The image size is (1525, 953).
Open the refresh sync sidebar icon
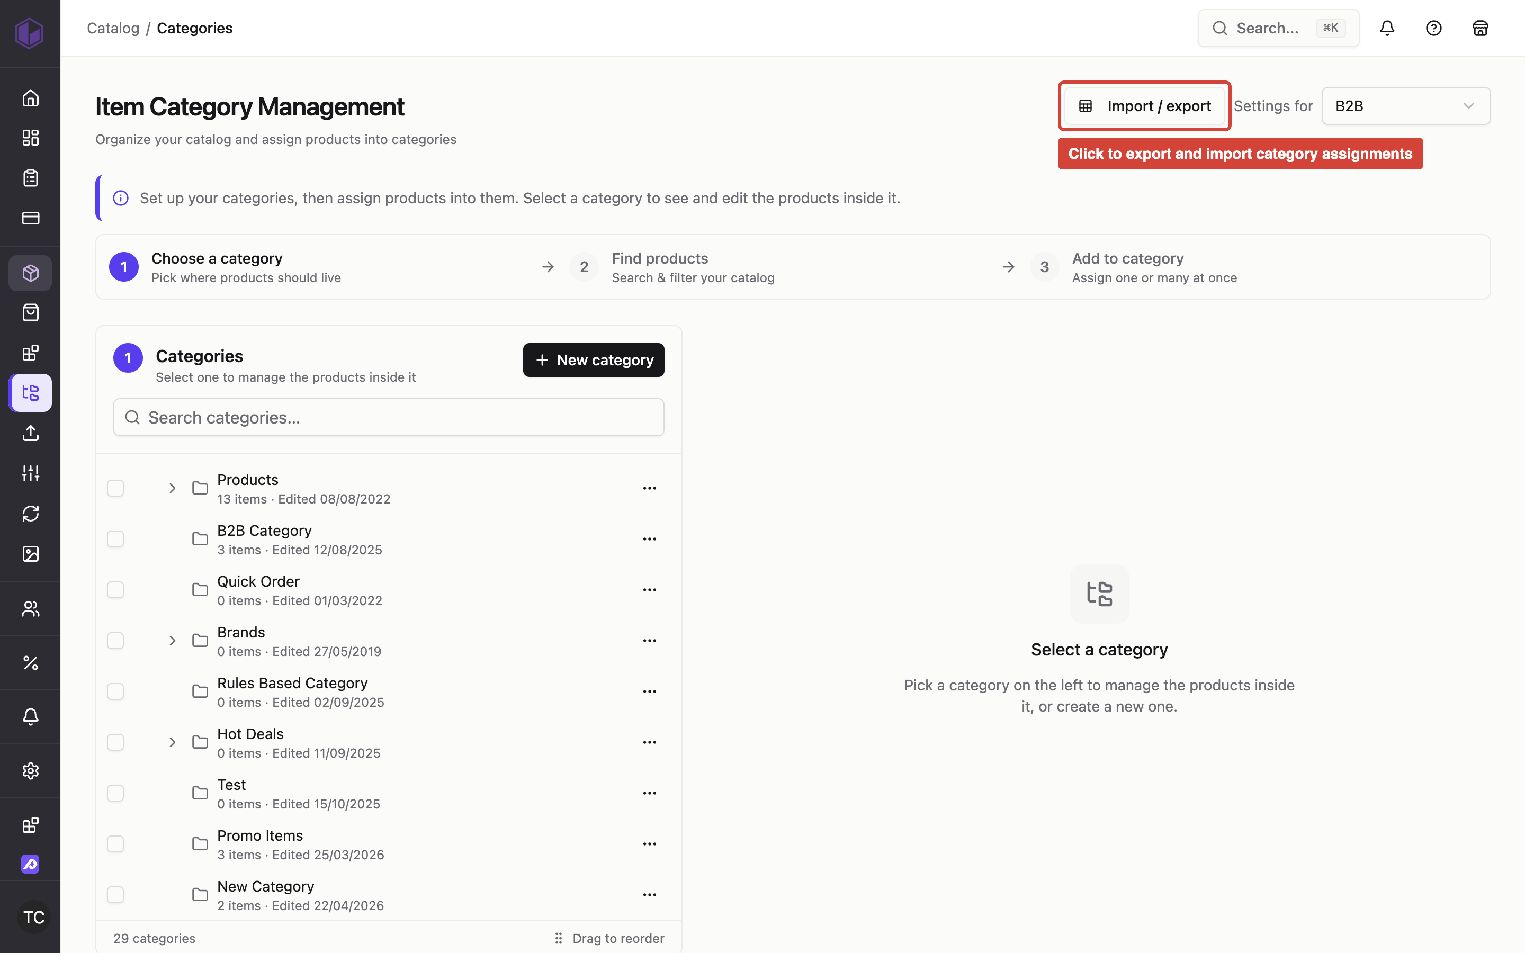click(x=30, y=513)
